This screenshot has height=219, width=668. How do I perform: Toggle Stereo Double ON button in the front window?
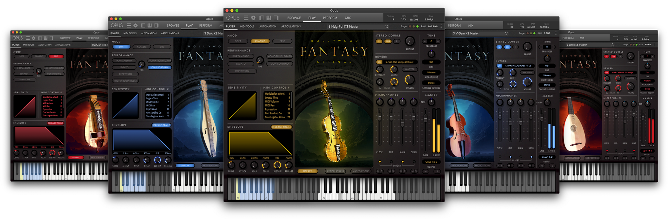(x=388, y=41)
